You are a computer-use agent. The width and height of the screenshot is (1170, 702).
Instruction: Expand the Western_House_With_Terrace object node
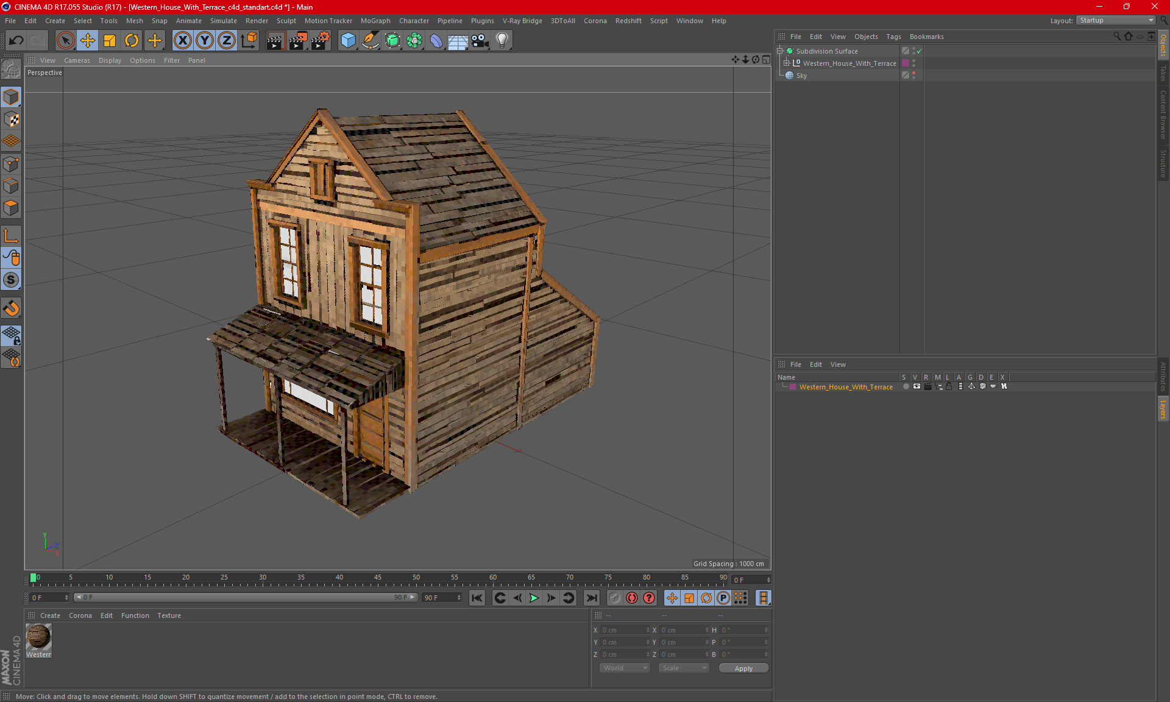(787, 63)
